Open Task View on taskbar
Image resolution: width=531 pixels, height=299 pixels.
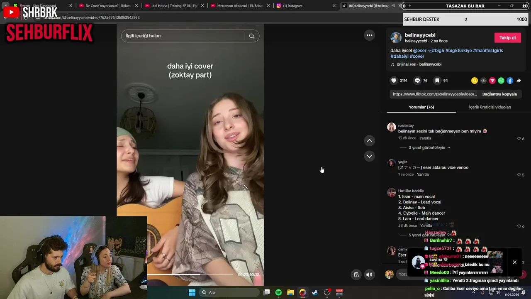pyautogui.click(x=267, y=292)
